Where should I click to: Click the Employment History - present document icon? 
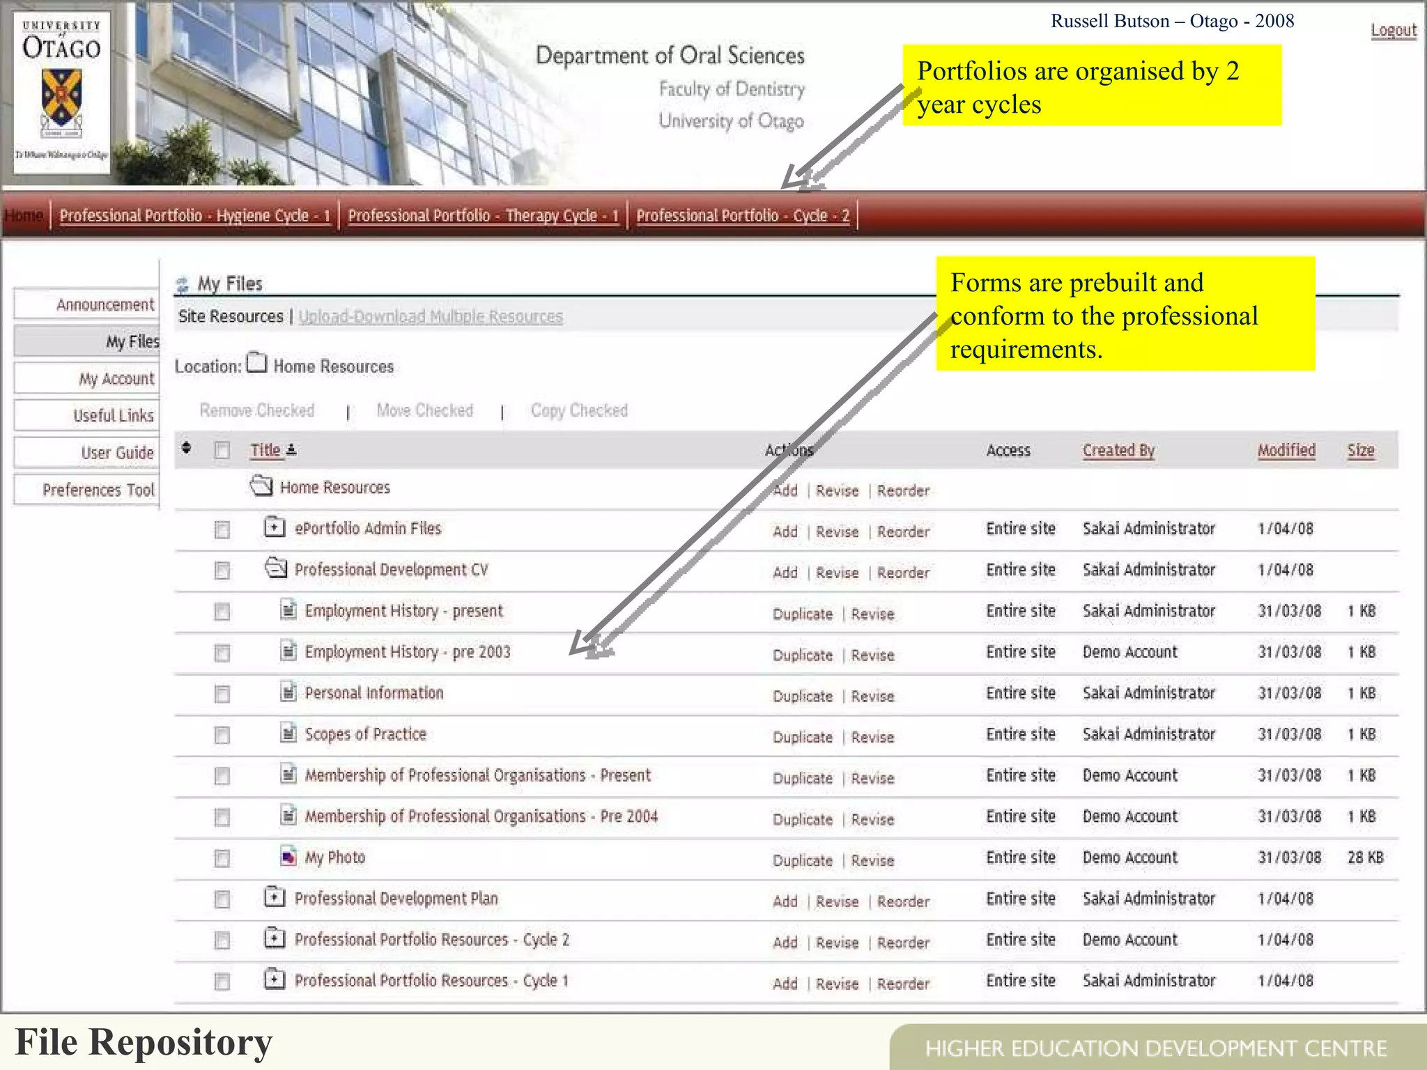(288, 610)
